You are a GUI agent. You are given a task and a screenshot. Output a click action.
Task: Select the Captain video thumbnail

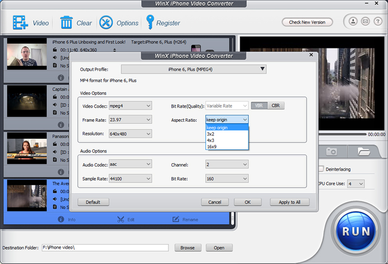tap(27, 101)
